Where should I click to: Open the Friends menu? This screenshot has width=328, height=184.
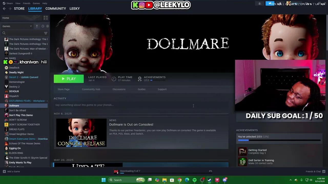(x=26, y=3)
